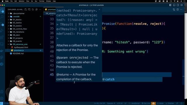Expand the 08_events folder
The height and width of the screenshot is (105, 187).
point(24,41)
